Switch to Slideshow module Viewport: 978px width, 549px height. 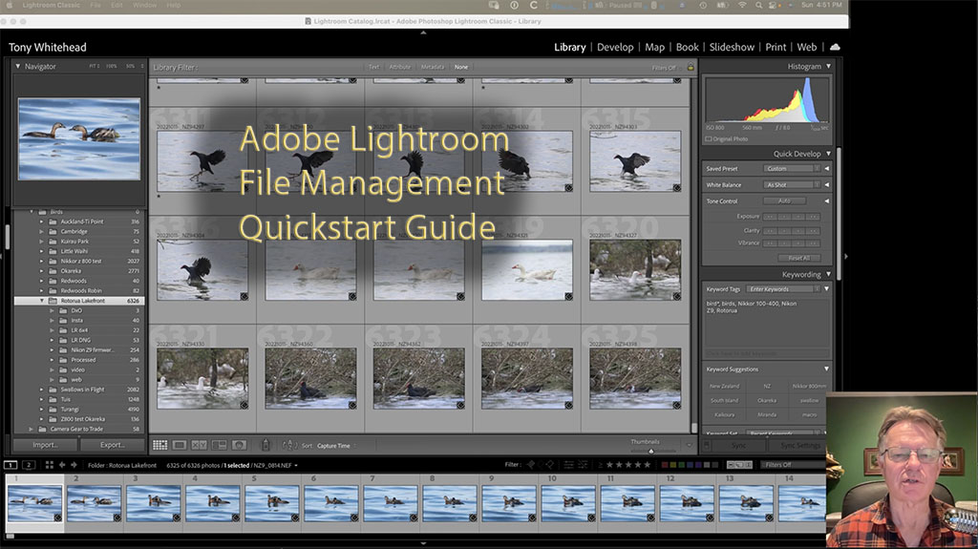732,47
